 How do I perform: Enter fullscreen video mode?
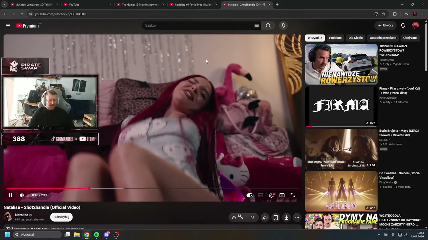pos(293,195)
